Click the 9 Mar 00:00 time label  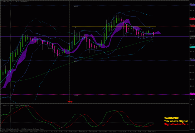point(13,132)
